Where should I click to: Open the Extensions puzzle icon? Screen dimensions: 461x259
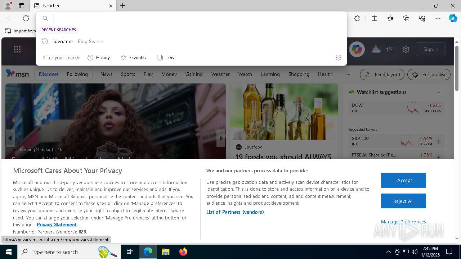[357, 18]
